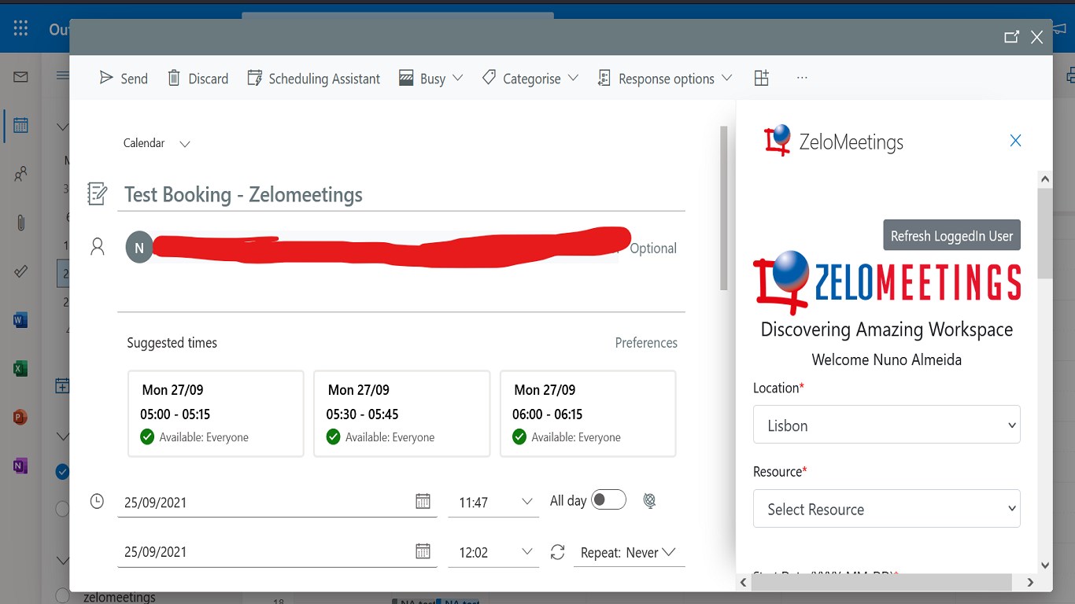
Task: Click the notes icon beside the title
Action: pos(97,193)
